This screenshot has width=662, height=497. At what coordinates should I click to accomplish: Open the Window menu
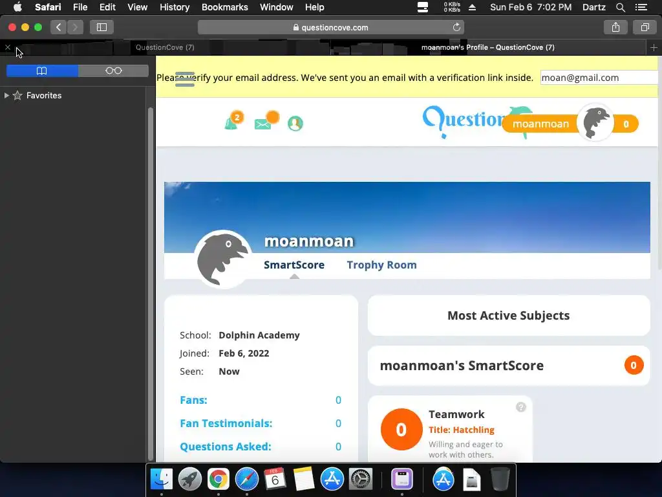[276, 7]
